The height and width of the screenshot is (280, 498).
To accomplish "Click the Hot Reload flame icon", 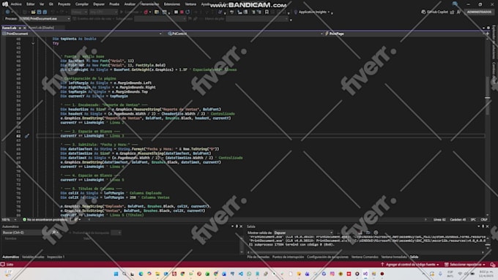I will [x=146, y=12].
